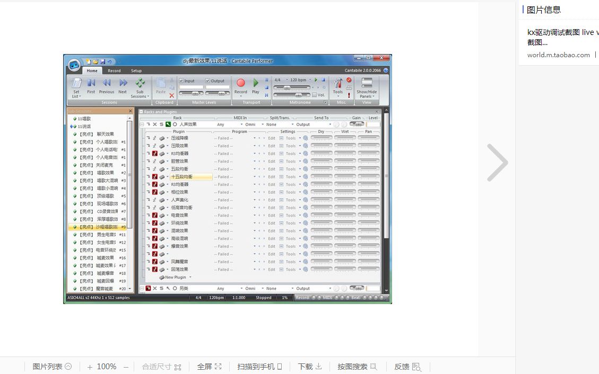Open the Tools icon in Misc group
The width and height of the screenshot is (599, 374).
pos(337,84)
